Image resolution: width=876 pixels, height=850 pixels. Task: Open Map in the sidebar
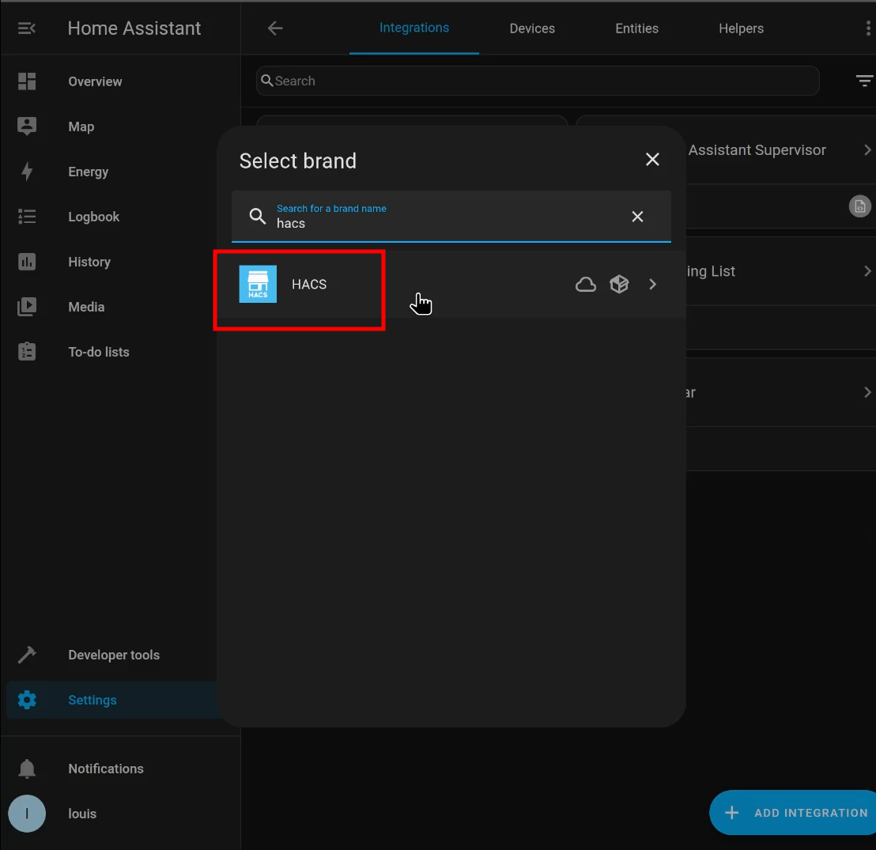tap(120, 127)
